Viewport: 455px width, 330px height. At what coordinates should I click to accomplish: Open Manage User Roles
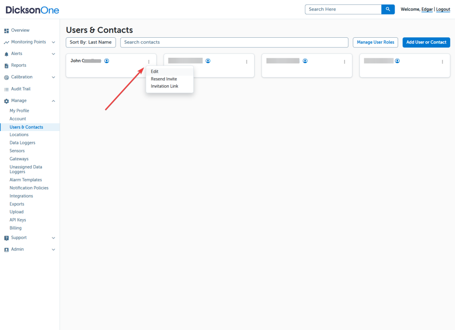click(375, 42)
